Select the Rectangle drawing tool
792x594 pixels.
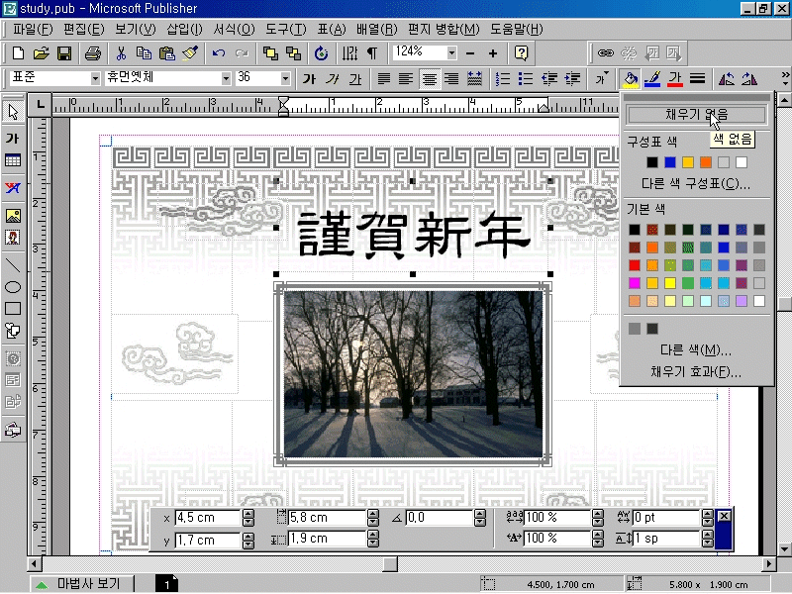point(13,309)
